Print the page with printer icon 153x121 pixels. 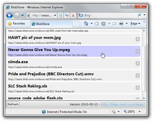tap(121, 23)
